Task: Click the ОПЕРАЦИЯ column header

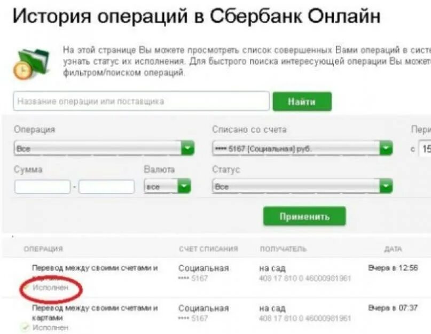Action: [43, 249]
